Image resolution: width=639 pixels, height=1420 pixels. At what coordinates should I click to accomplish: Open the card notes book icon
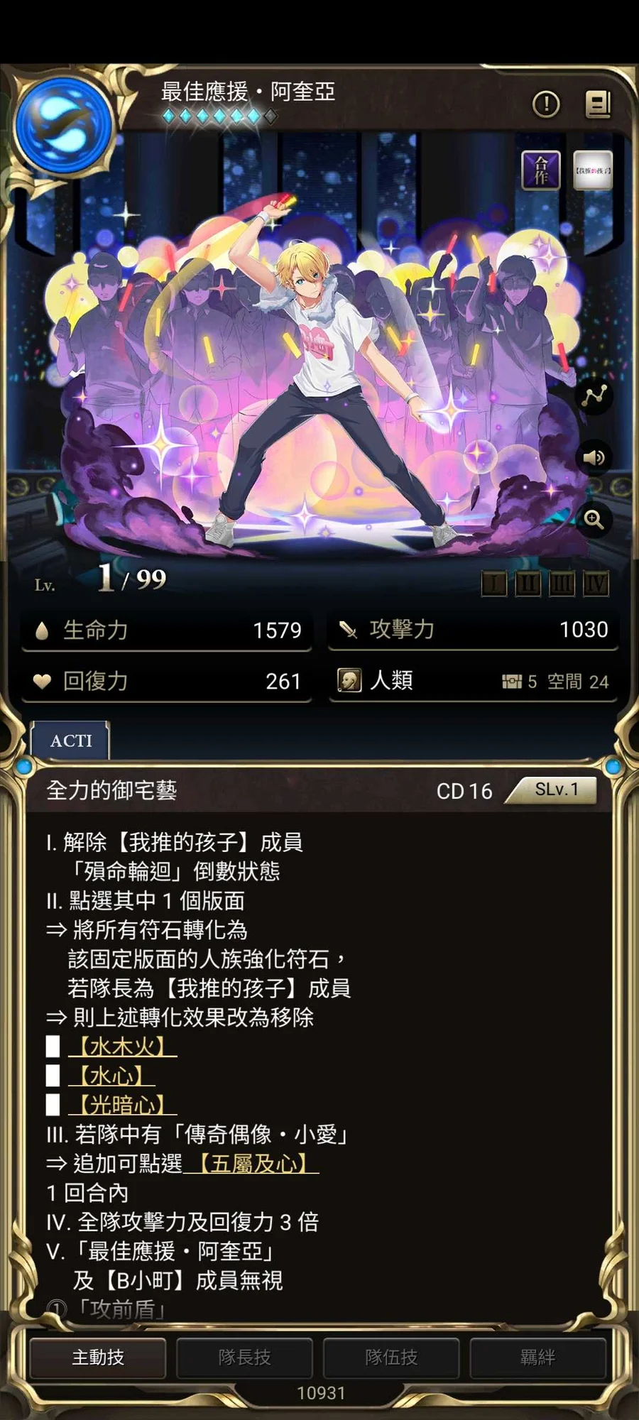[598, 104]
